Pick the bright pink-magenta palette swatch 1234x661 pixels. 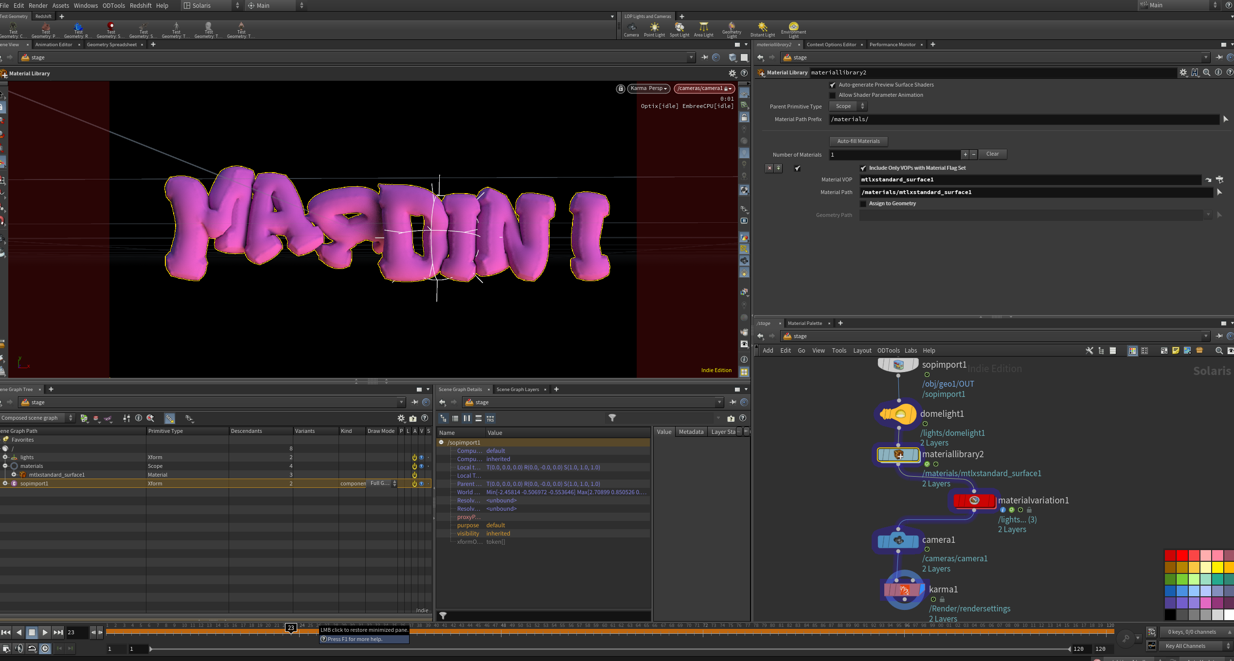pos(1206,603)
